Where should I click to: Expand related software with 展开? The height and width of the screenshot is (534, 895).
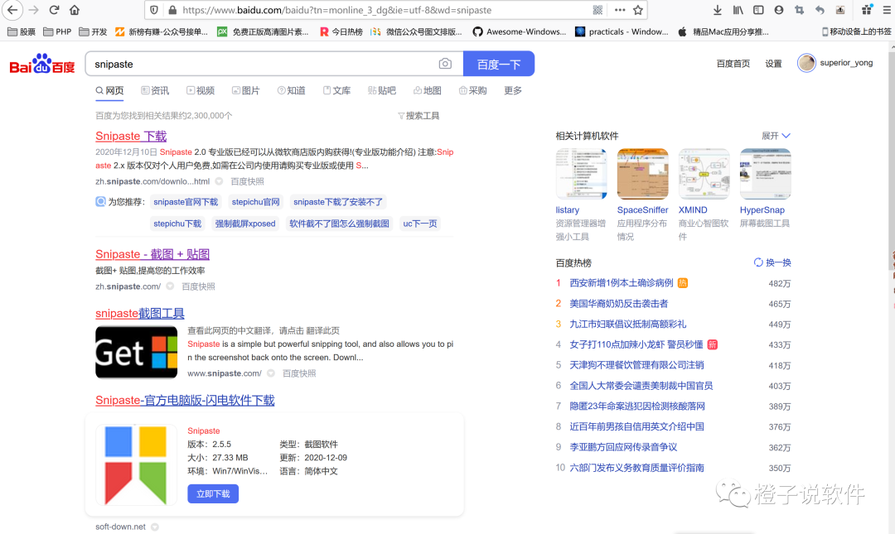(x=776, y=136)
